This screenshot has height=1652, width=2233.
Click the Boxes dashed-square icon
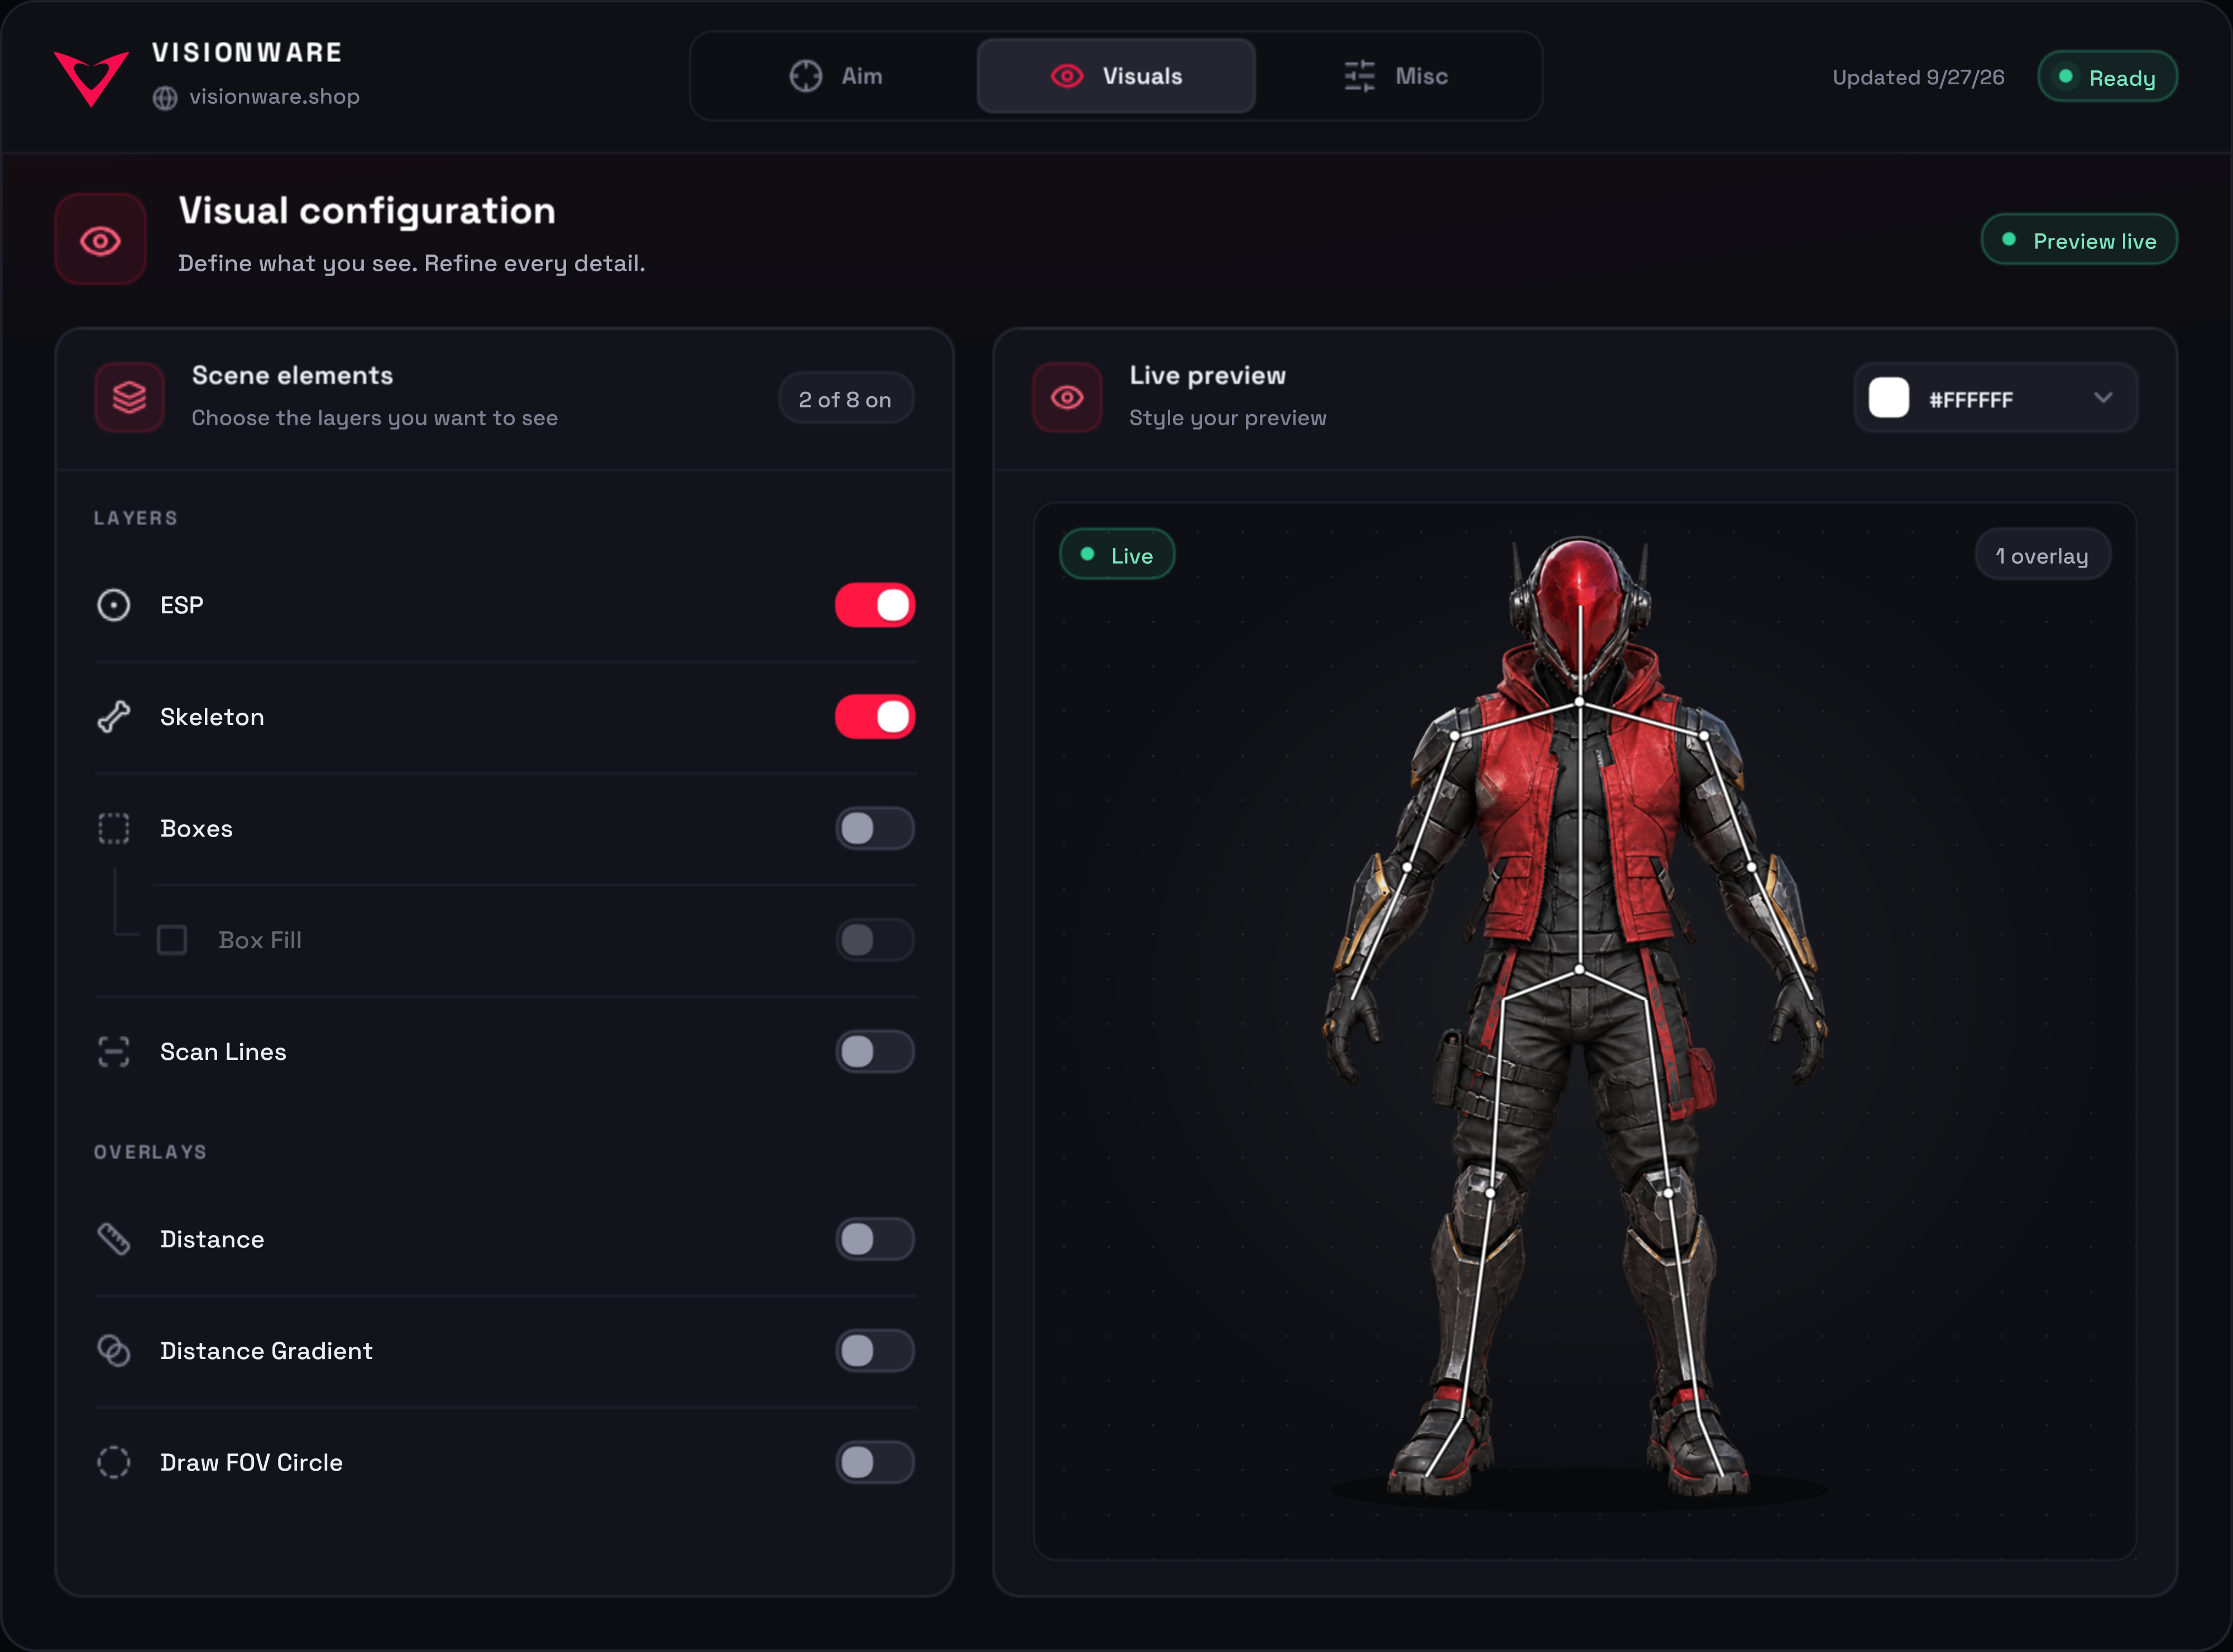[x=113, y=828]
